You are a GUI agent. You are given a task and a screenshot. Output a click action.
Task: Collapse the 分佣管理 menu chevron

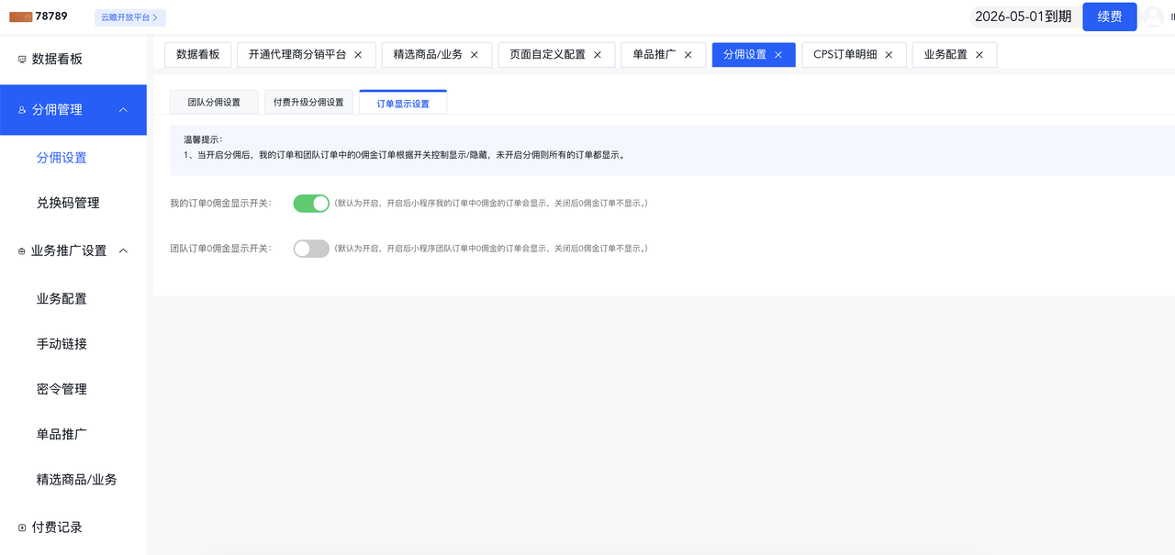pos(123,110)
